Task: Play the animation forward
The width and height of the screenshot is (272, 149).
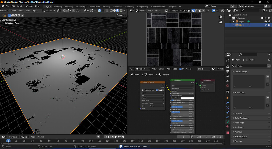Action: click(116, 137)
